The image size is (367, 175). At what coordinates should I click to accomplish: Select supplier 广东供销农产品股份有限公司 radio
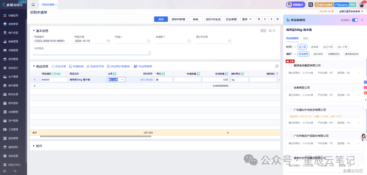(x=291, y=136)
